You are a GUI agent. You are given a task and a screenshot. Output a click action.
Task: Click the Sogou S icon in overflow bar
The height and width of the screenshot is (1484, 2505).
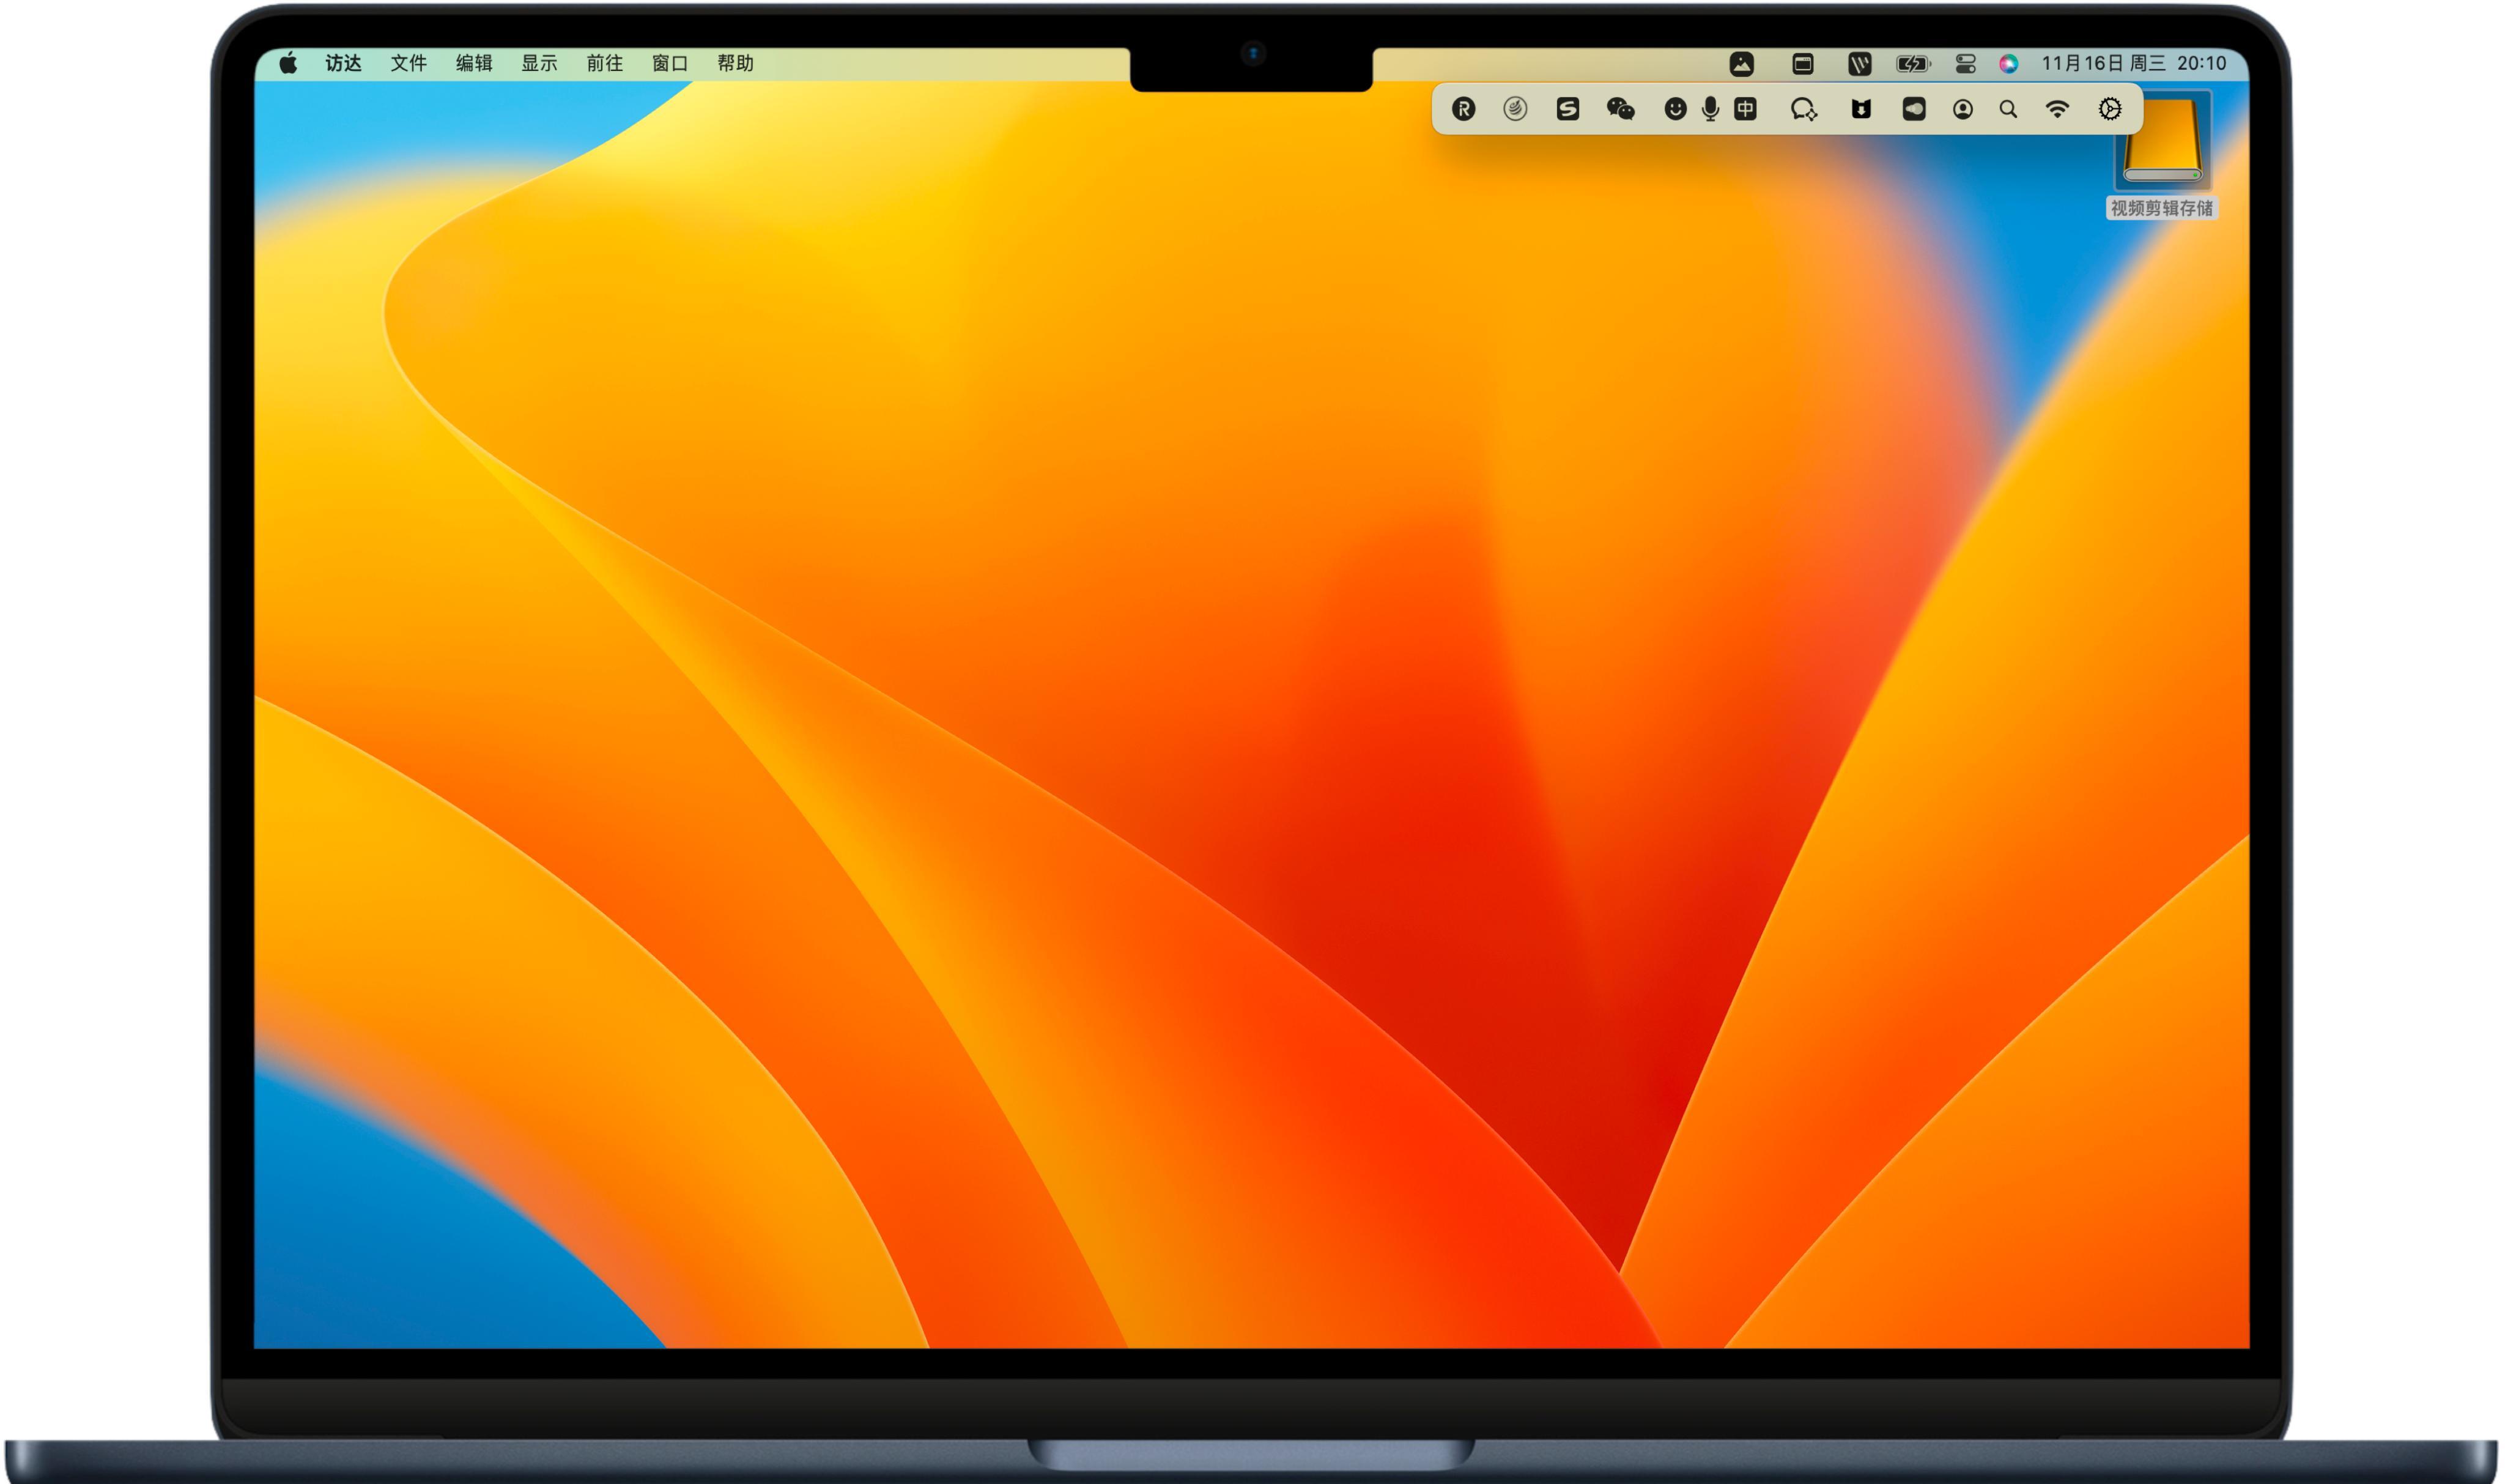(1567, 109)
